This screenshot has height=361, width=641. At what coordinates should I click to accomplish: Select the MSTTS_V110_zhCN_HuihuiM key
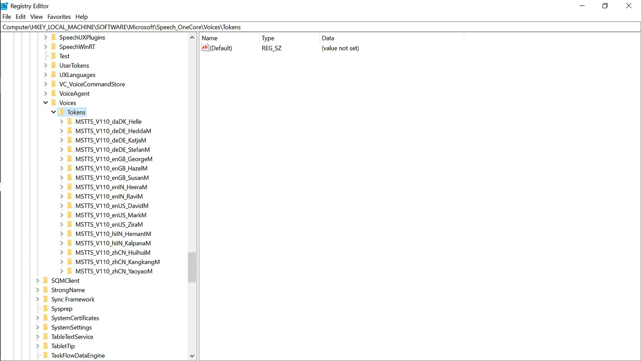(113, 252)
